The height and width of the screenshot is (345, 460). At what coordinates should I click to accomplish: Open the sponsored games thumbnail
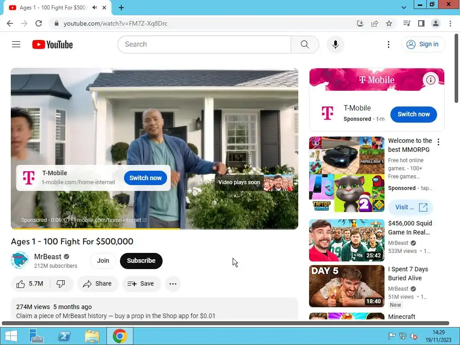coord(347,174)
